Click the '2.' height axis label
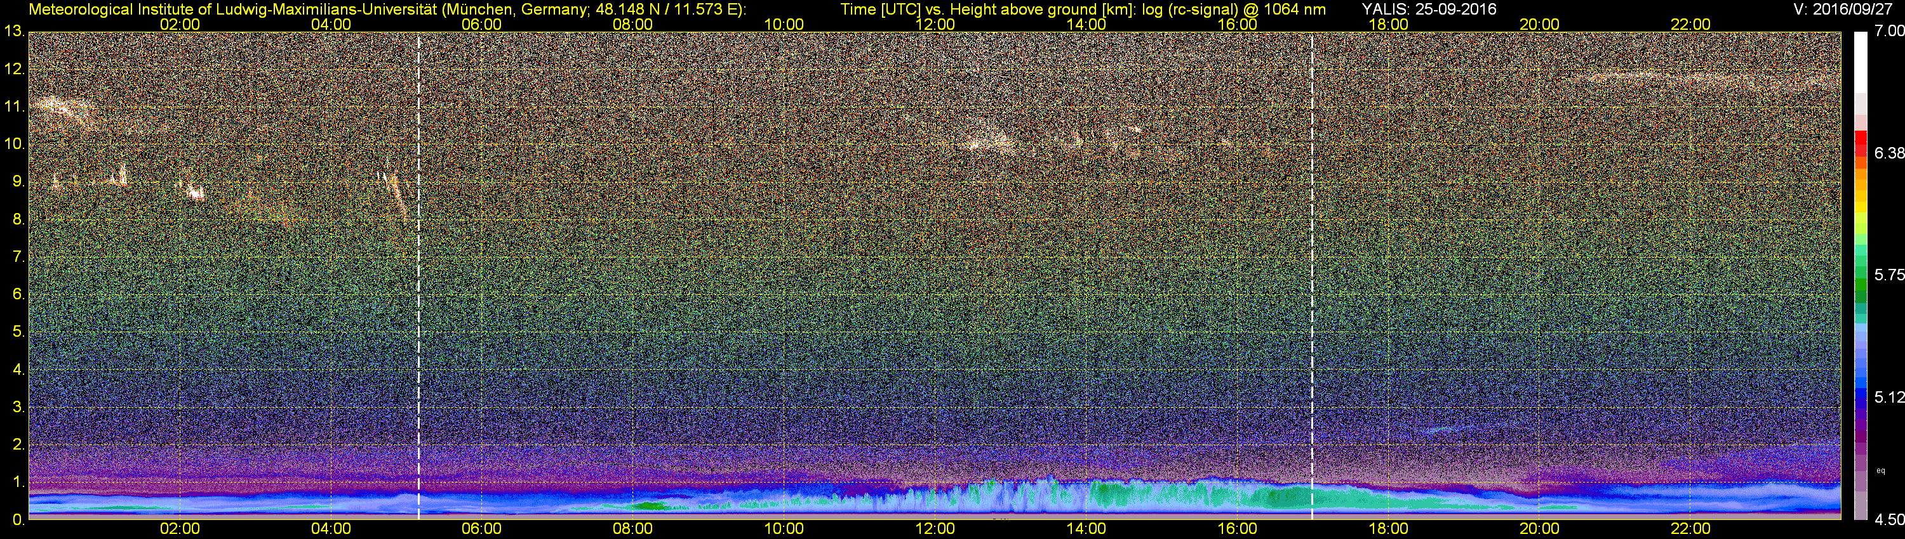Viewport: 1905px width, 539px height. point(18,445)
